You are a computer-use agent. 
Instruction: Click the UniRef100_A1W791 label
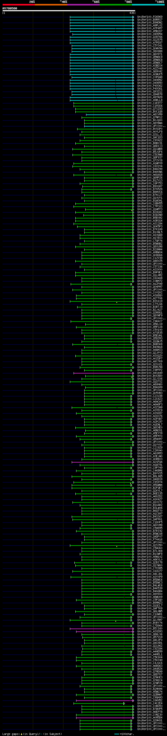150,465
